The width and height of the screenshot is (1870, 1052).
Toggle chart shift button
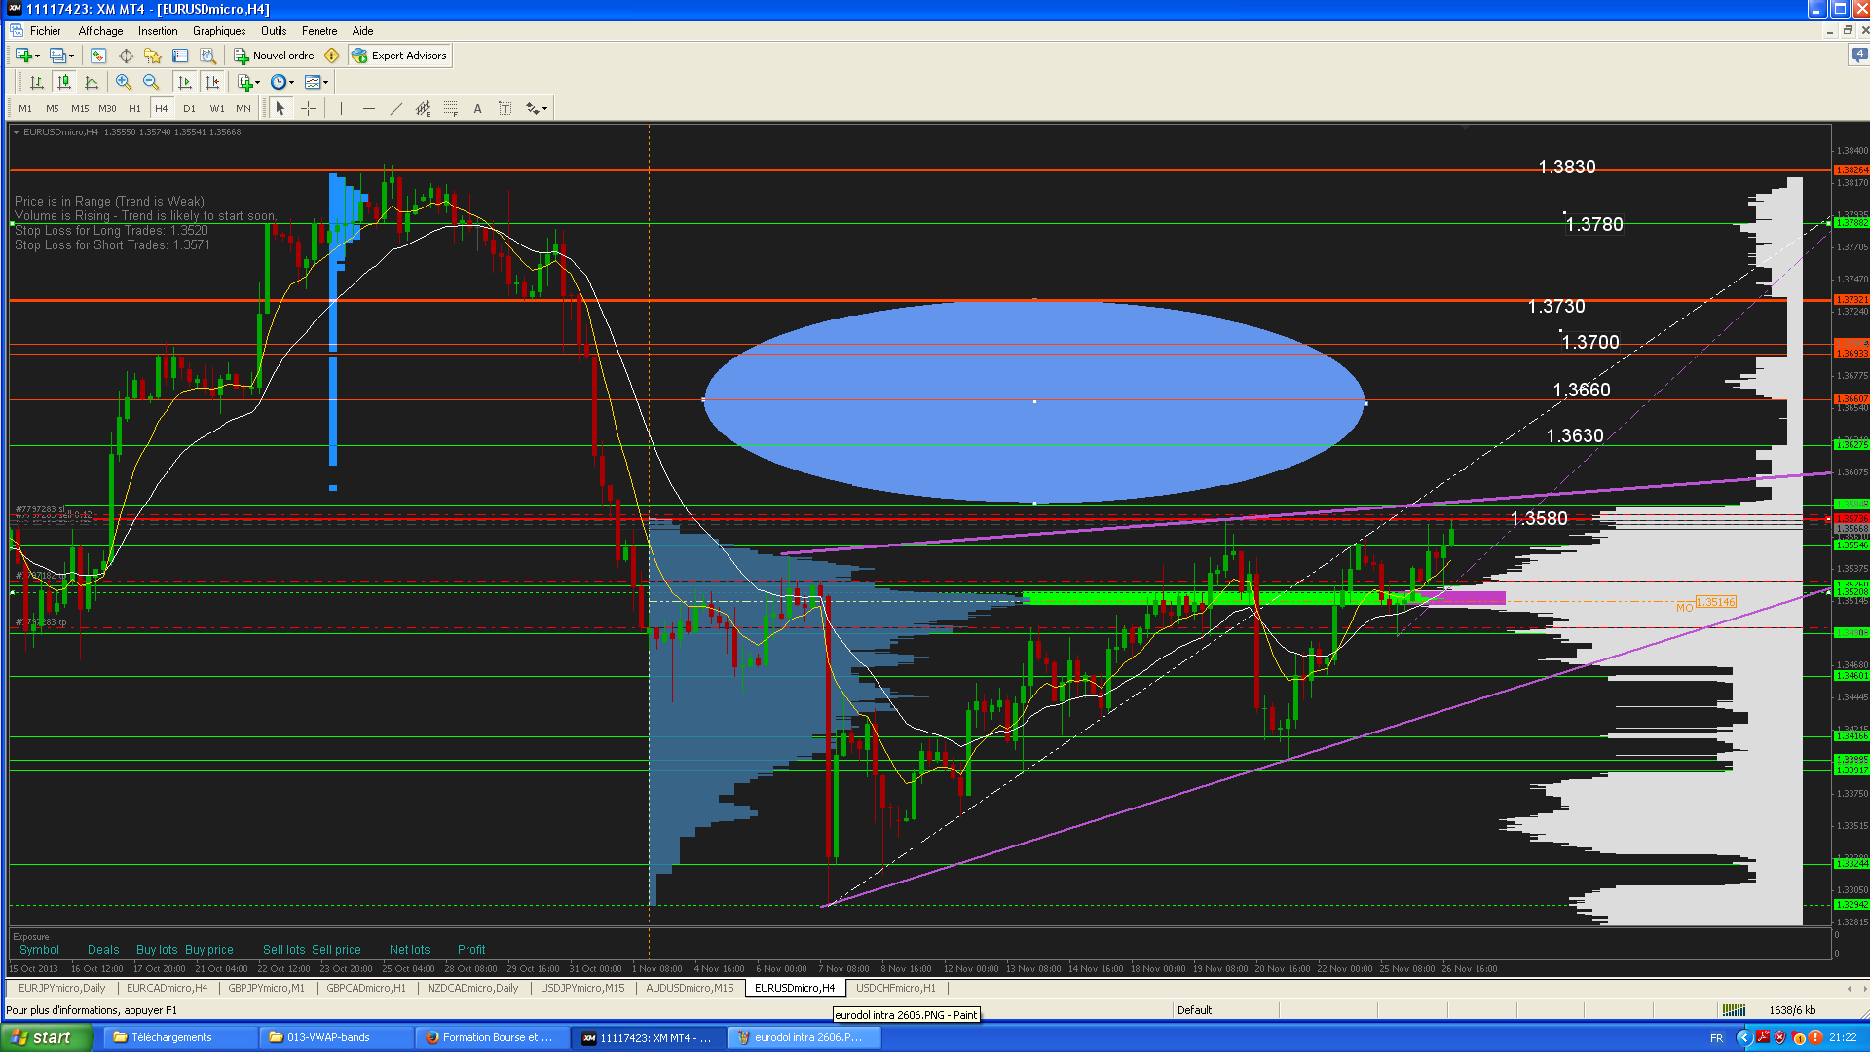(212, 82)
